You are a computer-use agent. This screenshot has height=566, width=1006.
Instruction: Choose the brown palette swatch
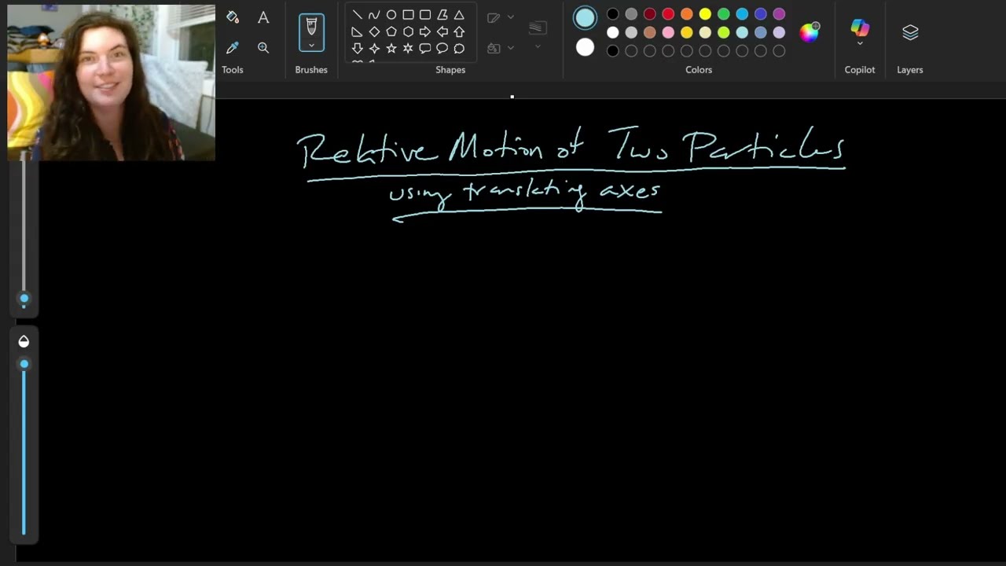pyautogui.click(x=650, y=32)
